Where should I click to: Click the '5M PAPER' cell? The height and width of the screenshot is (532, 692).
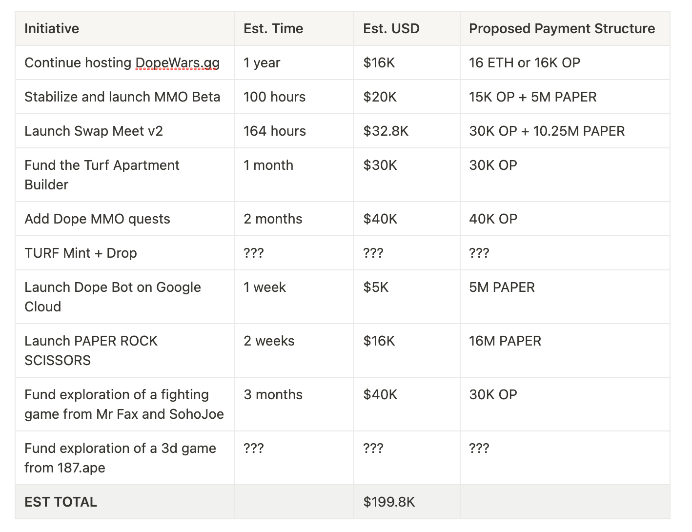(x=565, y=297)
